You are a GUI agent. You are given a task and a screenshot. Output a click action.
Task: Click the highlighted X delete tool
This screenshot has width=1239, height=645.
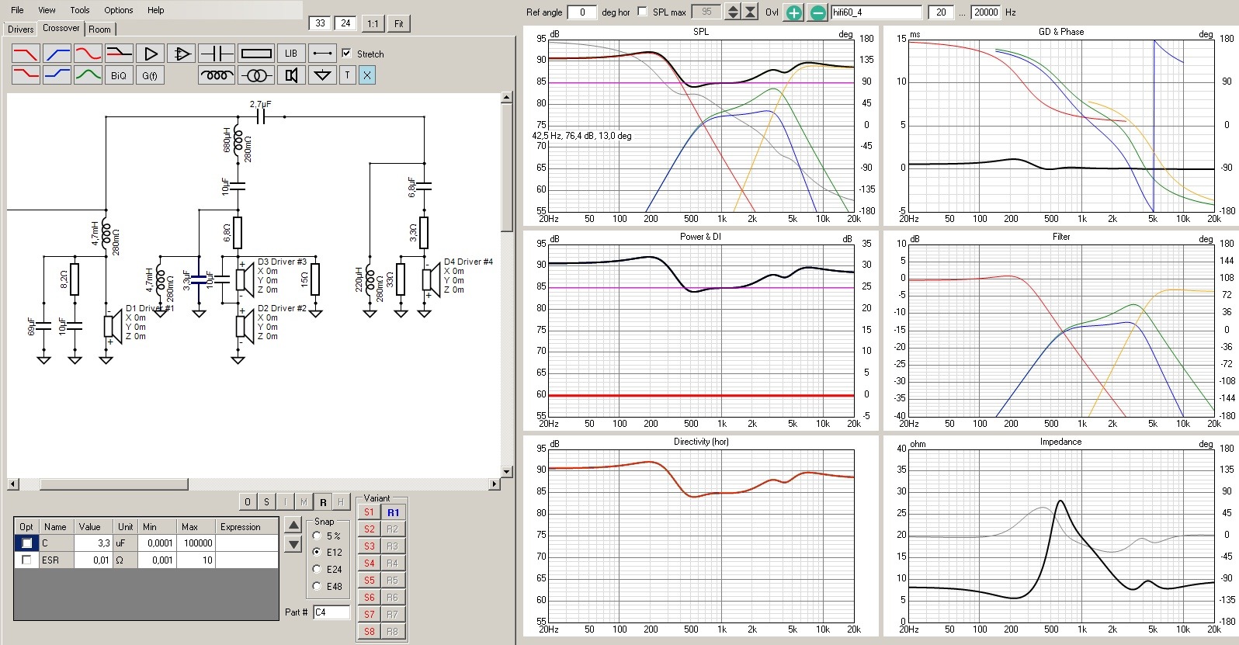pyautogui.click(x=367, y=75)
